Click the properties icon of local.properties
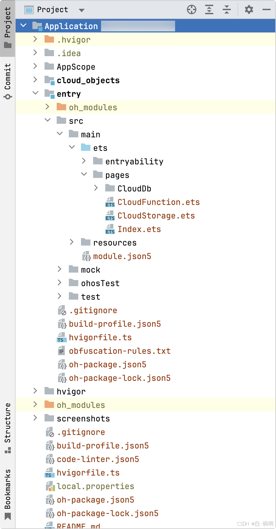 [x=50, y=486]
